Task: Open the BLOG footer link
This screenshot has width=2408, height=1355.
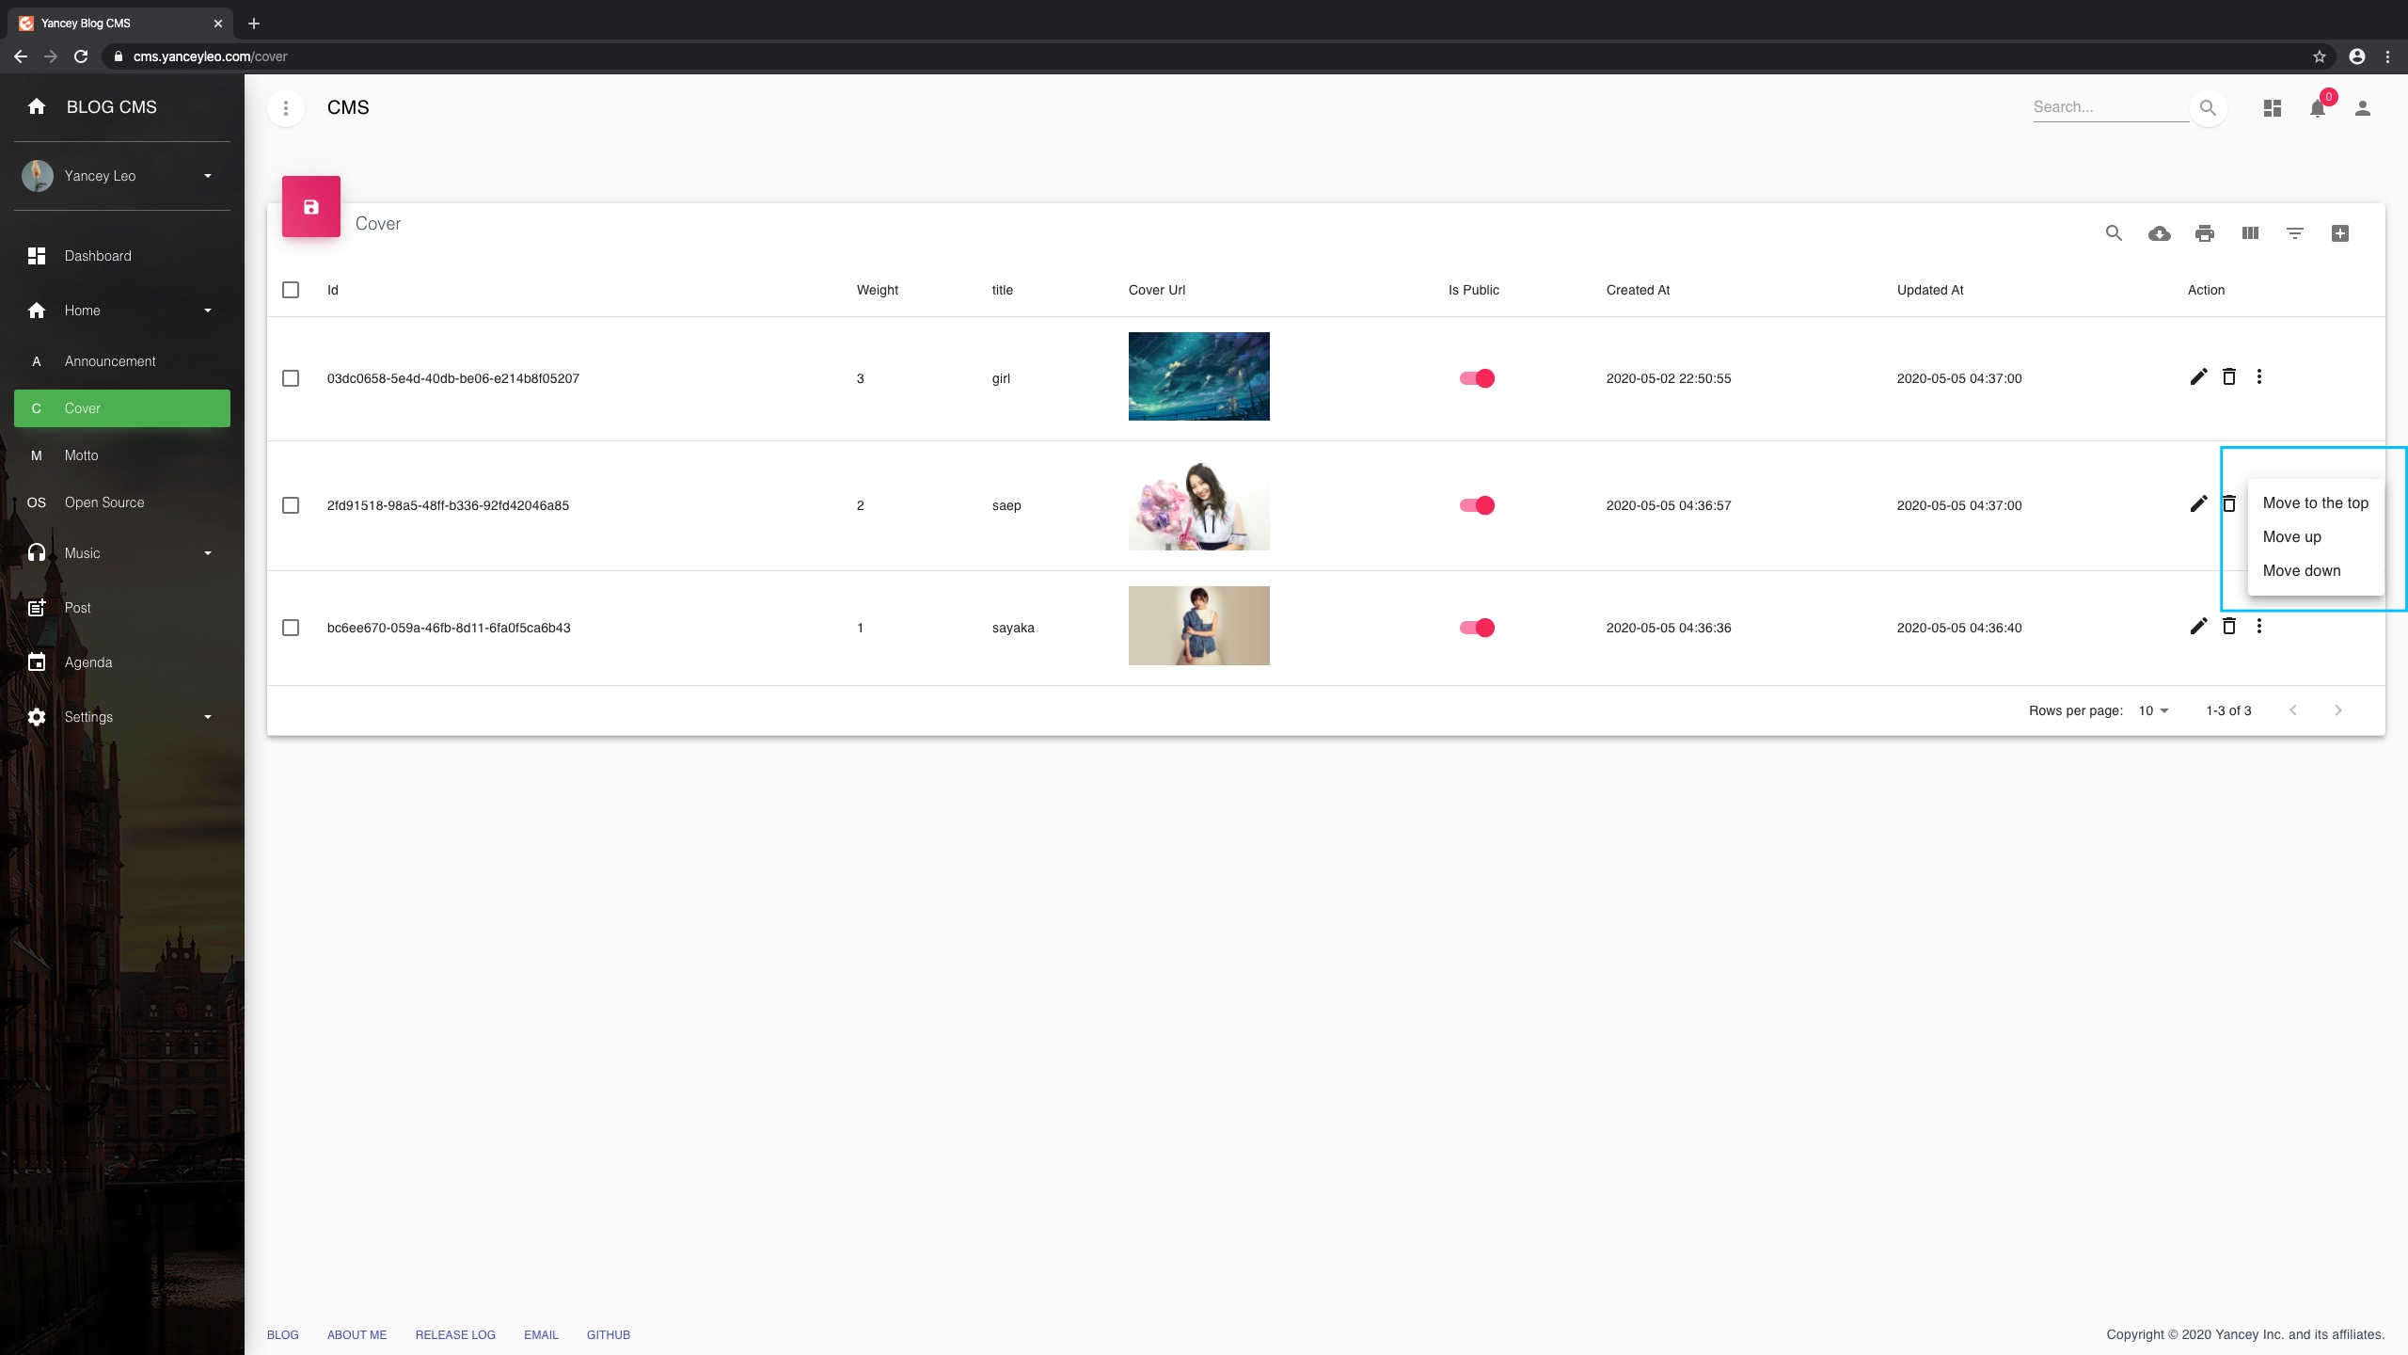Action: coord(283,1335)
